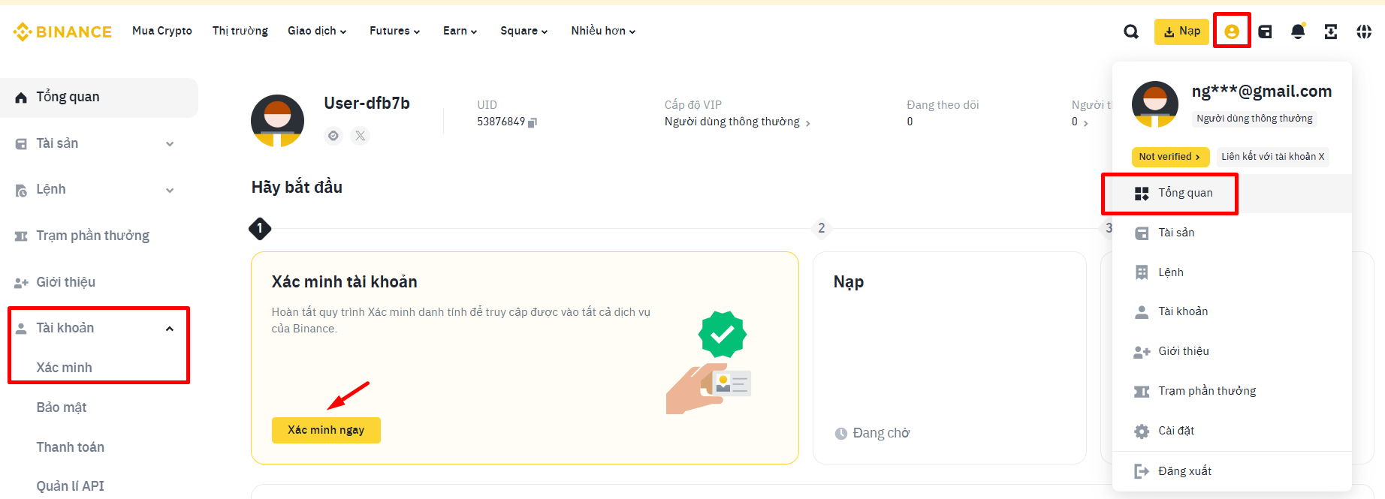Click the Đang theo dõi count
Screen dimensions: 1385x499
(910, 122)
